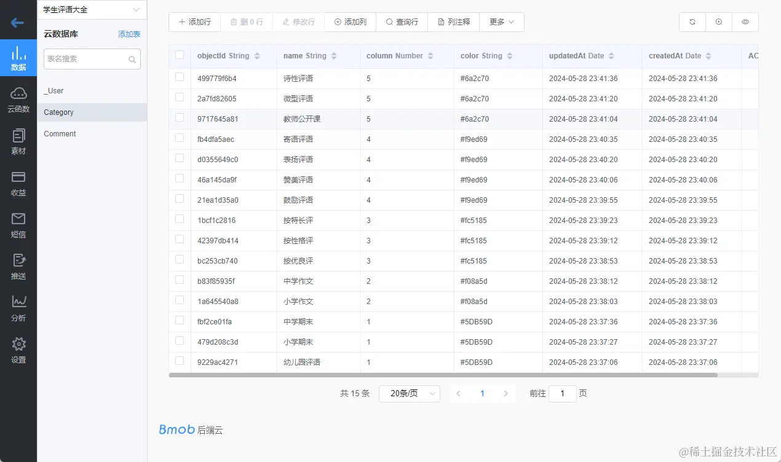The image size is (781, 462).
Task: Click color cell #5DB59D in 小学期末 row
Action: click(x=477, y=342)
